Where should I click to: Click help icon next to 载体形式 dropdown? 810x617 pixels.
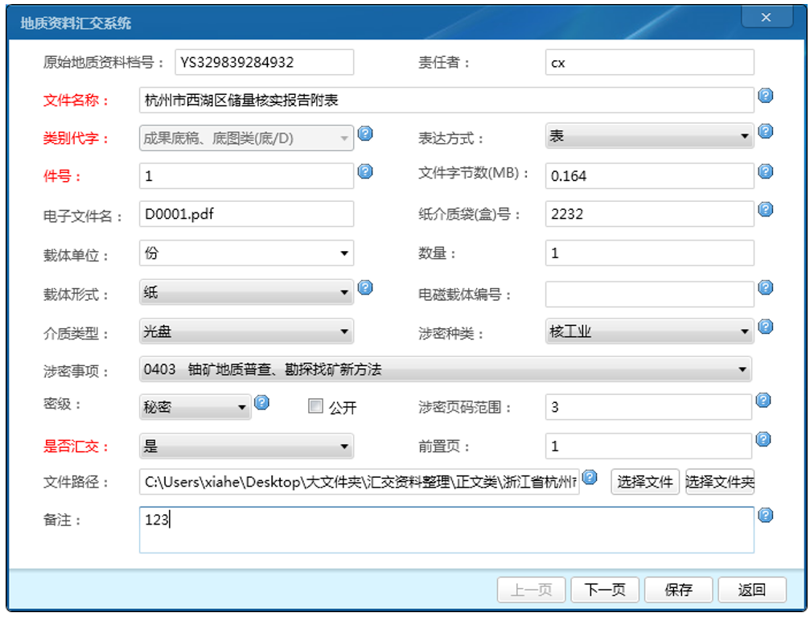click(365, 287)
